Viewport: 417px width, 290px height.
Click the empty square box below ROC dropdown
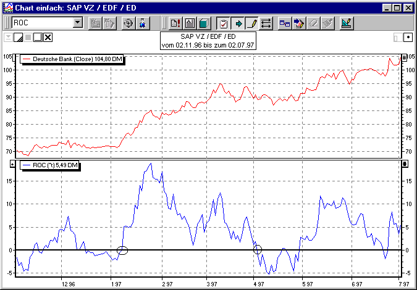(38, 37)
